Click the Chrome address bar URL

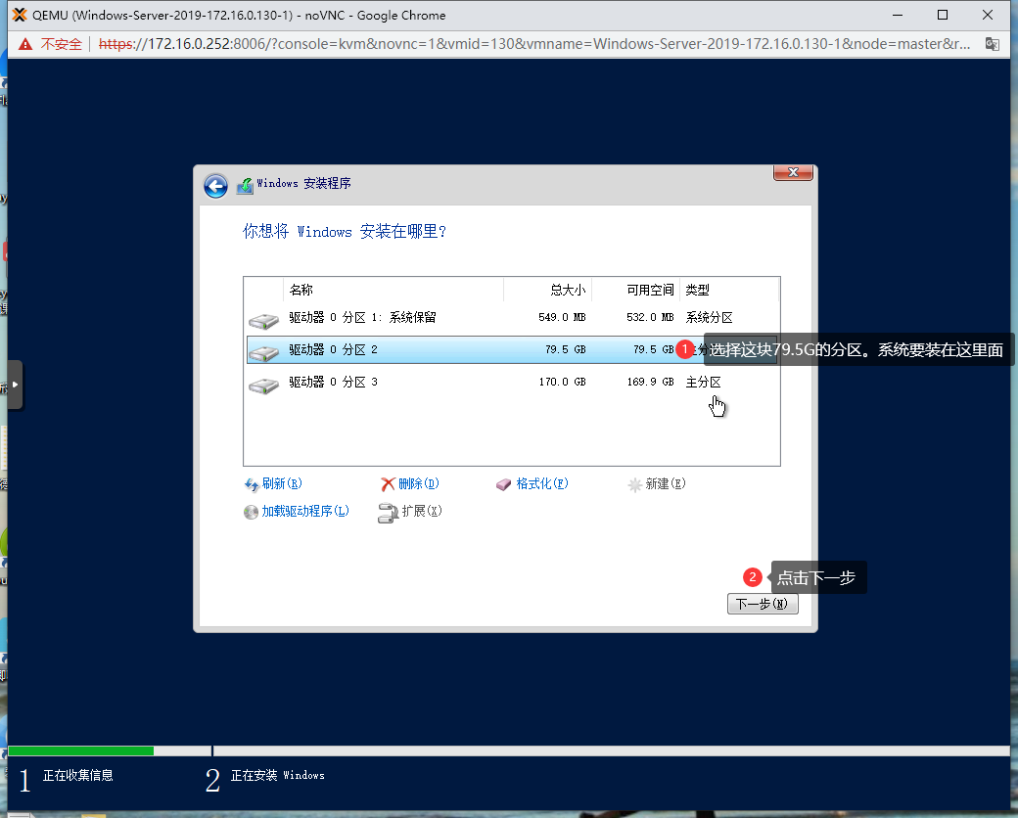pos(533,44)
